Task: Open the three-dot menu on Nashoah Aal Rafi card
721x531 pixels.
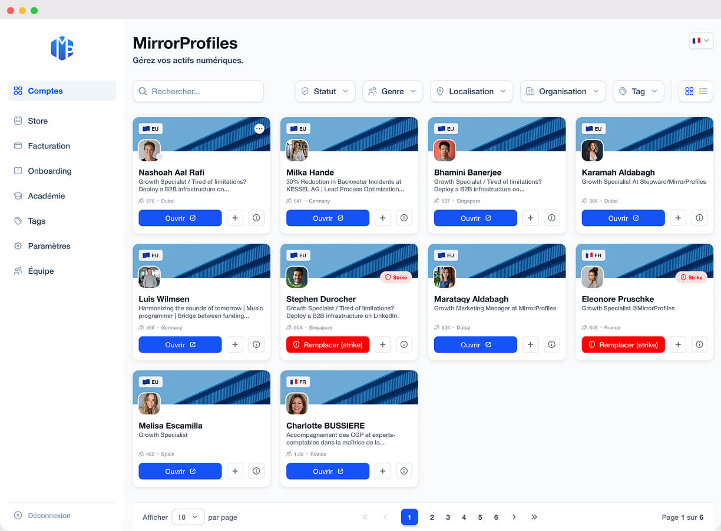Action: pyautogui.click(x=259, y=128)
